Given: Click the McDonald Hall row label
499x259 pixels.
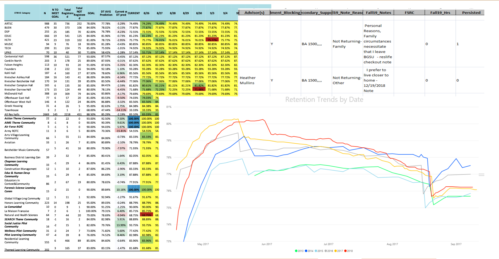Looking at the screenshot, I should click(14, 93).
